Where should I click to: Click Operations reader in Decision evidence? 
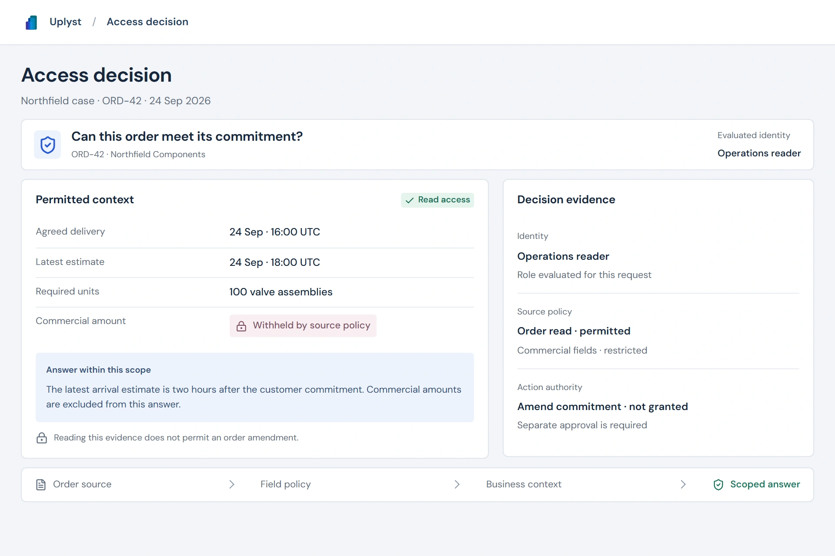pyautogui.click(x=563, y=256)
